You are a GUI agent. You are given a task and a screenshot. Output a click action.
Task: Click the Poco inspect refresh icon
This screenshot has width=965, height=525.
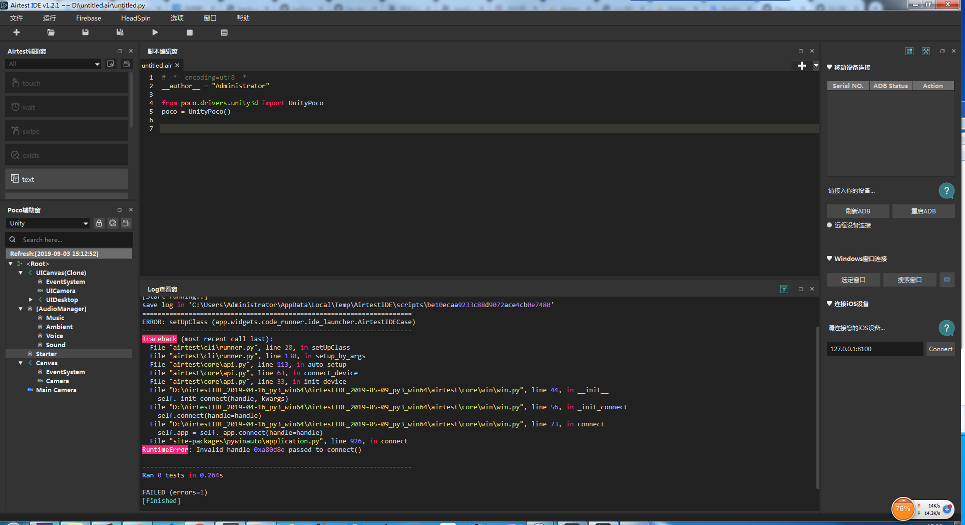pyautogui.click(x=113, y=223)
